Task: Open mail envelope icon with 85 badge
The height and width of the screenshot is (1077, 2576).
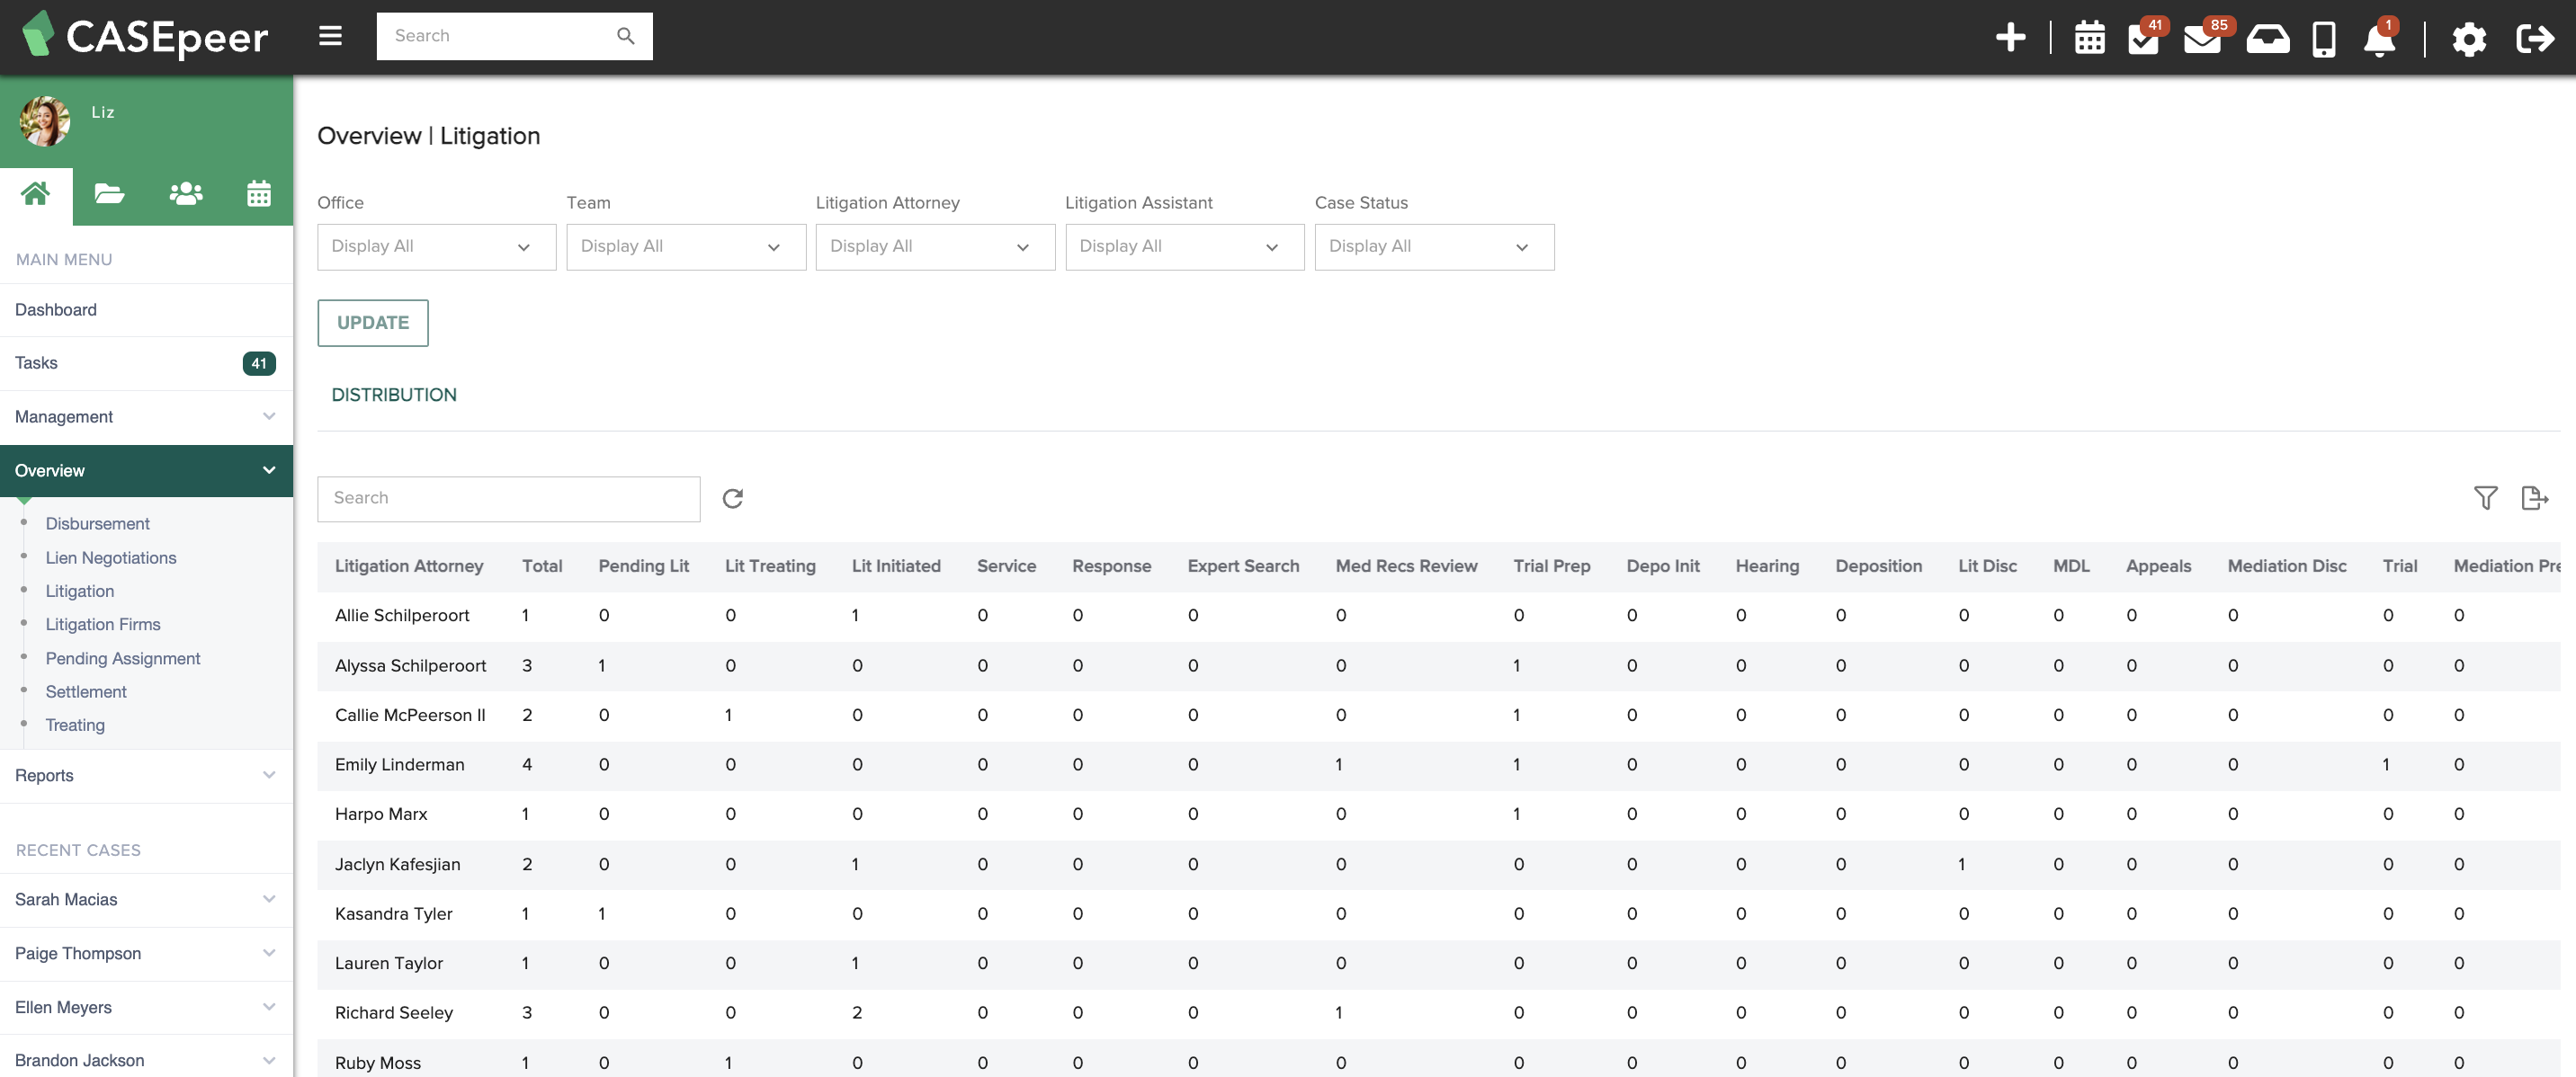Action: click(2202, 39)
